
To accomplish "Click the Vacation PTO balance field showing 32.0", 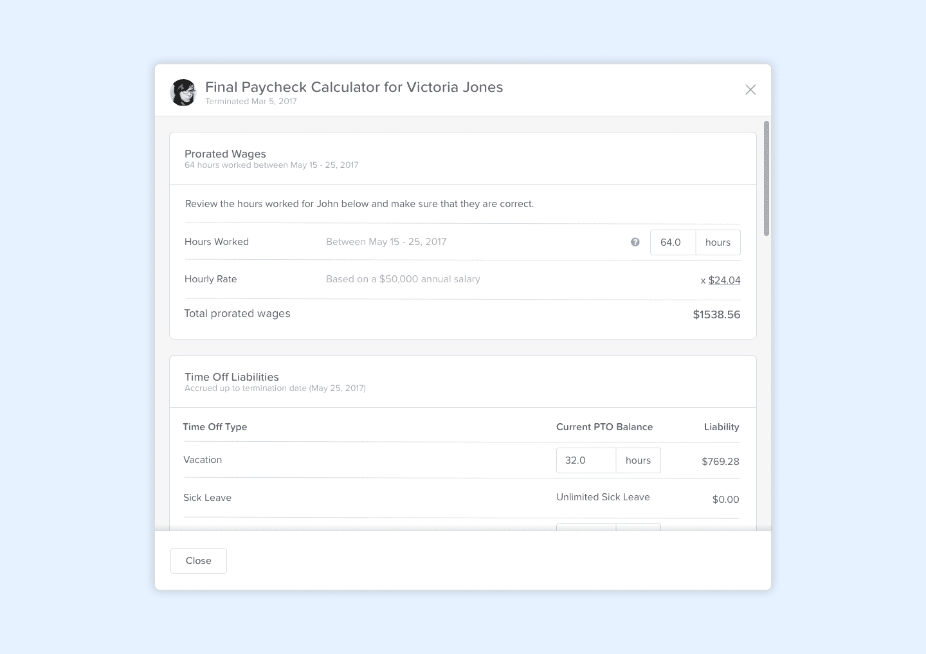I will (x=586, y=460).
